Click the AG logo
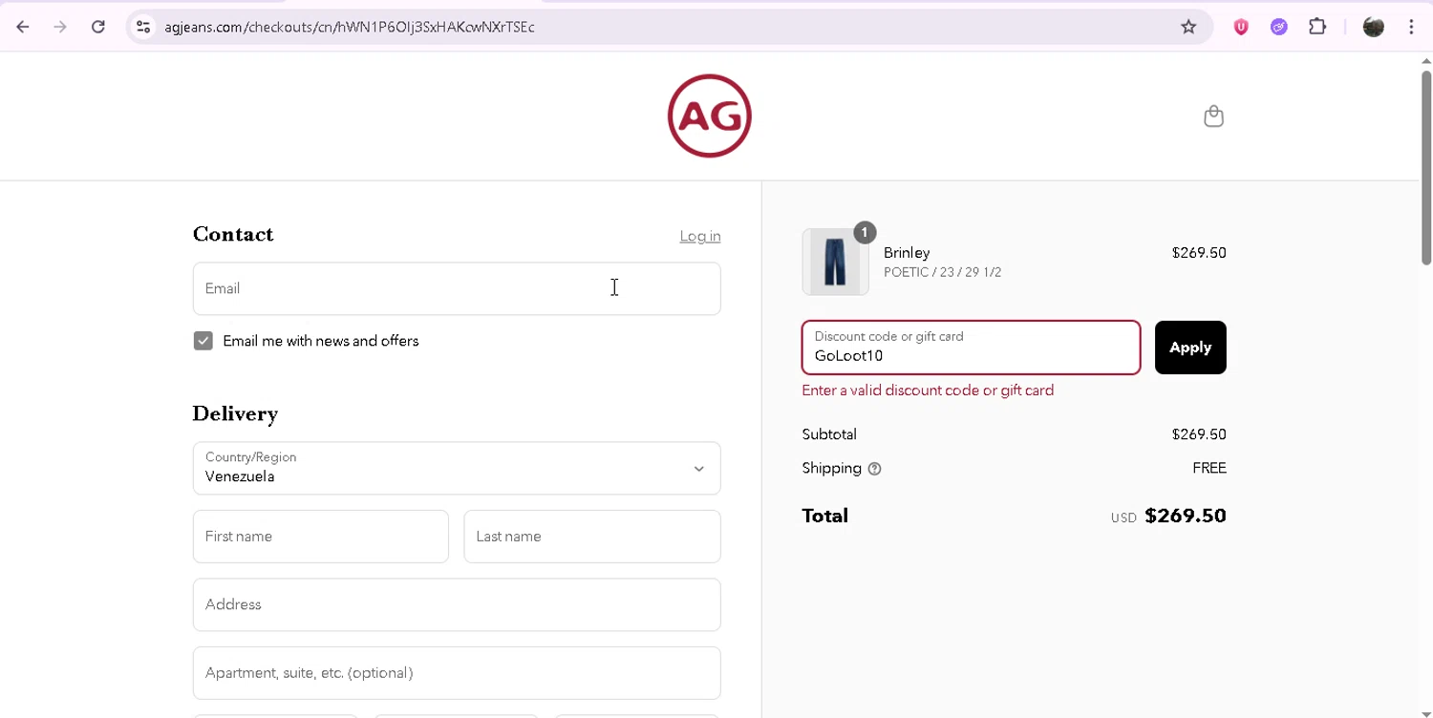This screenshot has height=718, width=1433. point(710,116)
